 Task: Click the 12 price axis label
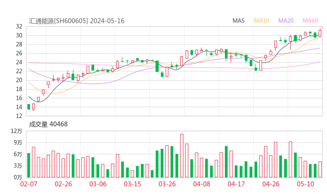(x=19, y=116)
